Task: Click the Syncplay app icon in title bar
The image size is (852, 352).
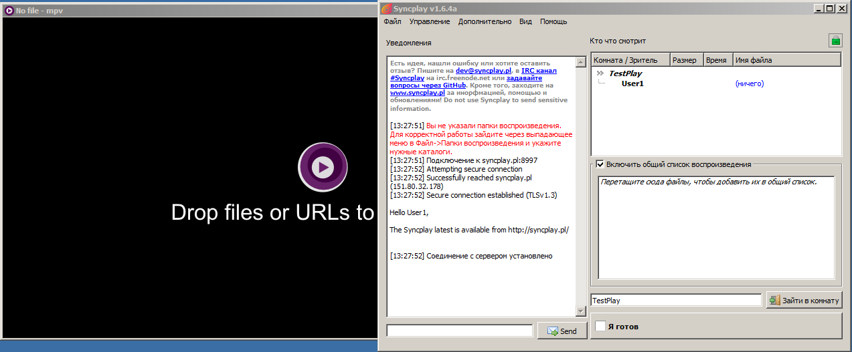Action: pos(386,9)
